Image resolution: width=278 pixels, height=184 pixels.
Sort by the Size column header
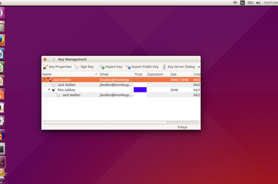coord(181,74)
